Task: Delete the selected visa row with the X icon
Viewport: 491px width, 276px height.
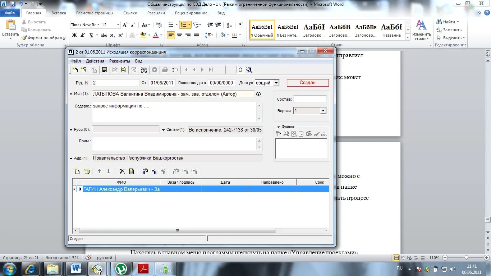Action: click(122, 171)
